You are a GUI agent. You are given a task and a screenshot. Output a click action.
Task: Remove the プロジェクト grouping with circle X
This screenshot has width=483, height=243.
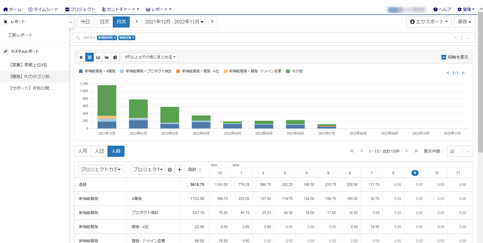pyautogui.click(x=170, y=170)
